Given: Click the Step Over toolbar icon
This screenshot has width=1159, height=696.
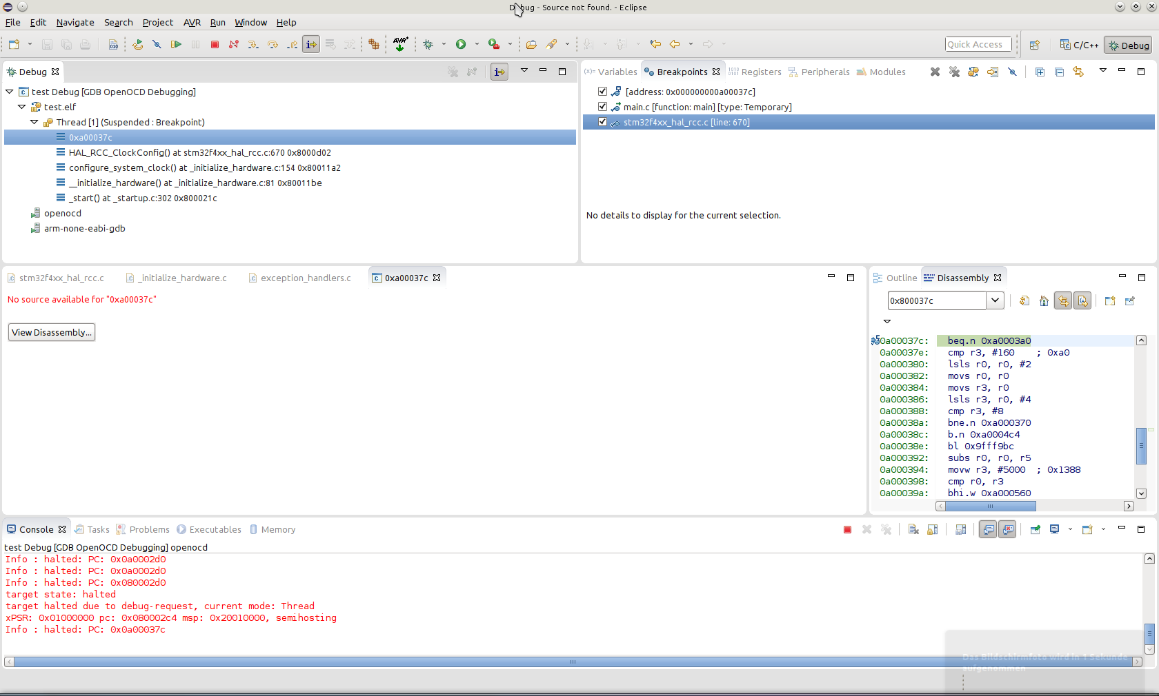Looking at the screenshot, I should coord(273,44).
